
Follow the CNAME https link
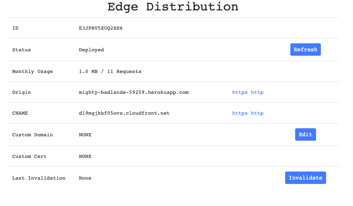[240, 113]
